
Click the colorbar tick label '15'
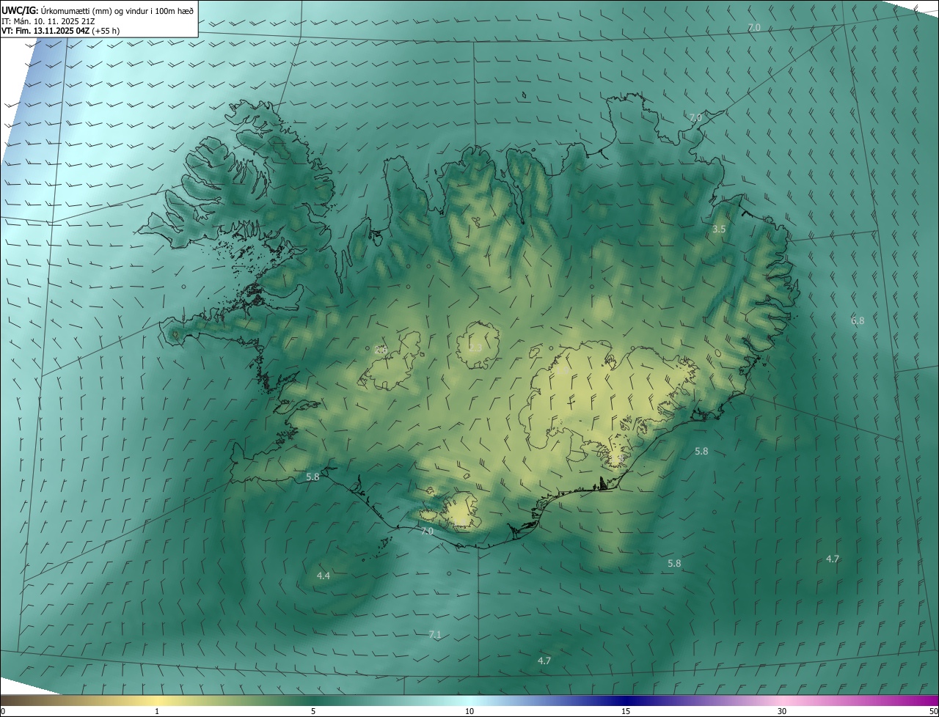pos(626,711)
